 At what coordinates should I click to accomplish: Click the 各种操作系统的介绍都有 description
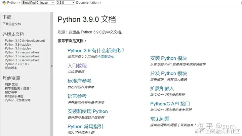point(86,118)
